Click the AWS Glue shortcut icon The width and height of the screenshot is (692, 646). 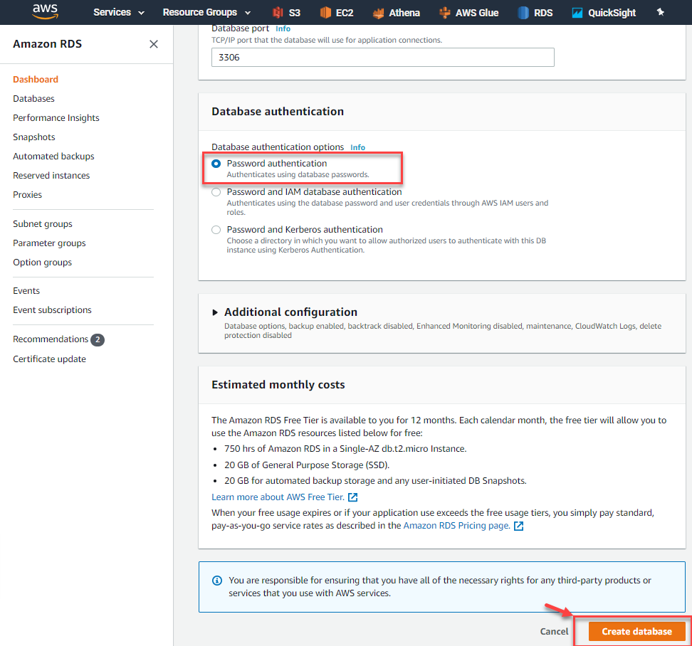[445, 12]
